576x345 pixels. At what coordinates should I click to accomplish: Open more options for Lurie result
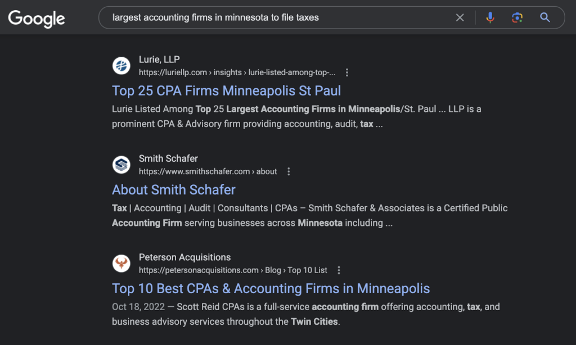point(346,72)
